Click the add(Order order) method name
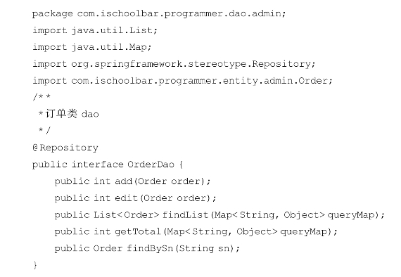Image resolution: width=401 pixels, height=277 pixels. pyautogui.click(x=124, y=181)
